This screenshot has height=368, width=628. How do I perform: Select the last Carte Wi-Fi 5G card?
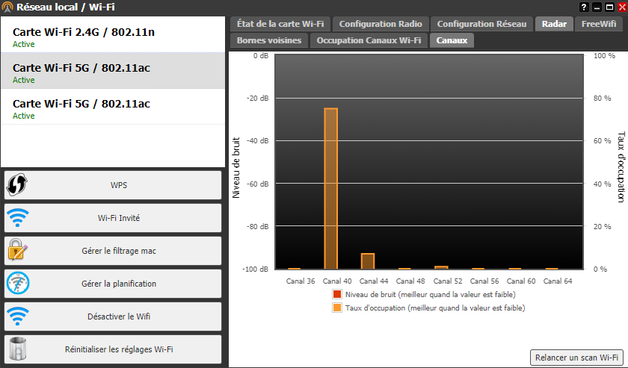(113, 107)
